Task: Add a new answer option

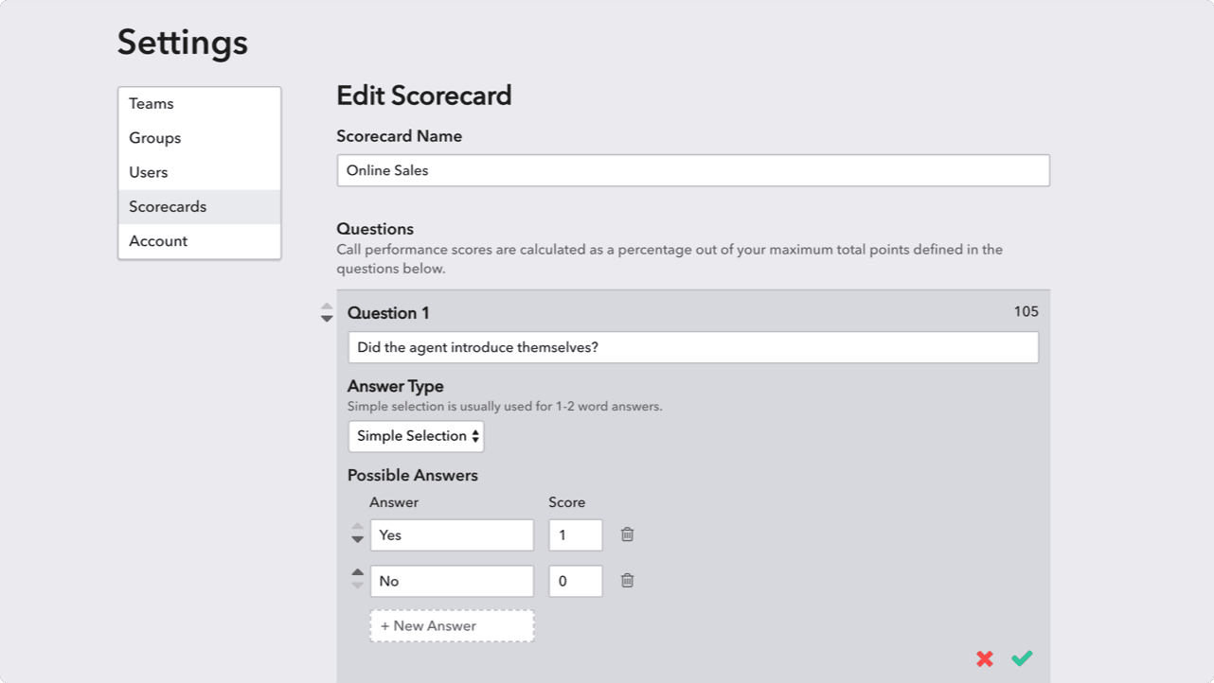Action: (452, 626)
